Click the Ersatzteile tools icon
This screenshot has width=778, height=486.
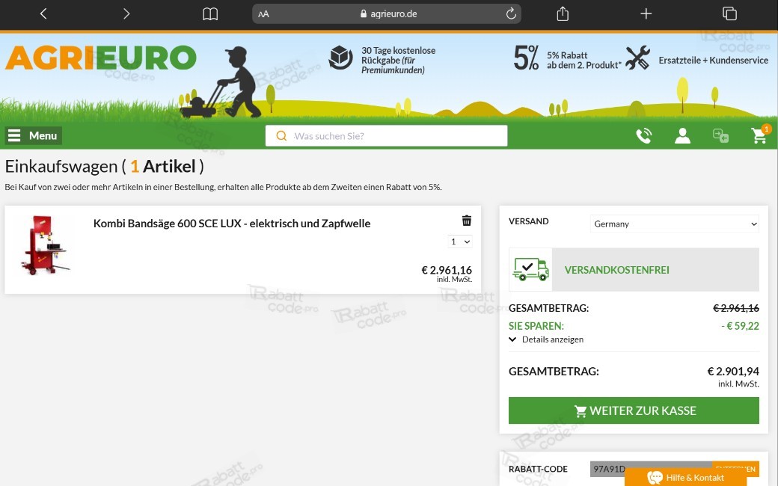tap(637, 58)
